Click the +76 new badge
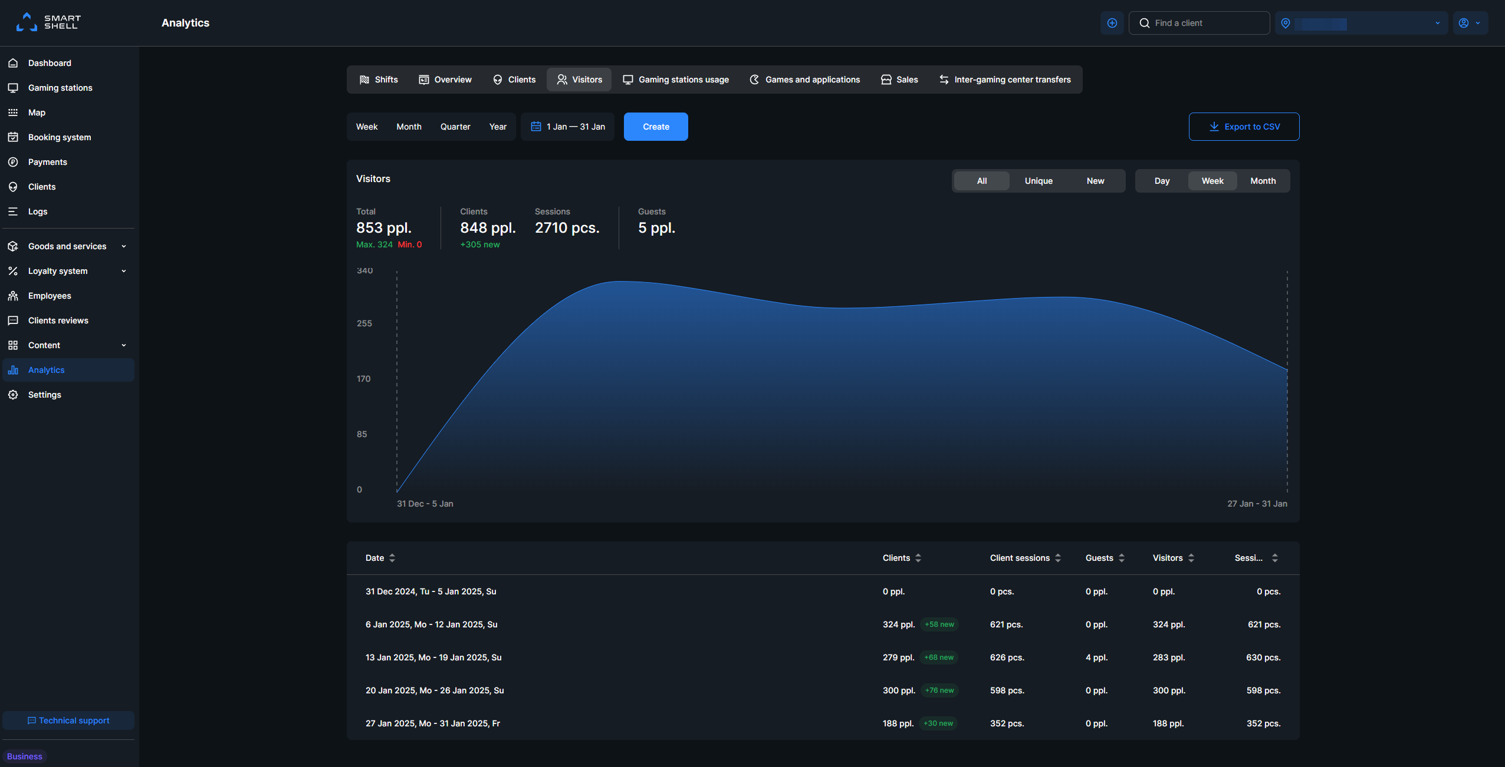The width and height of the screenshot is (1505, 767). (x=939, y=690)
